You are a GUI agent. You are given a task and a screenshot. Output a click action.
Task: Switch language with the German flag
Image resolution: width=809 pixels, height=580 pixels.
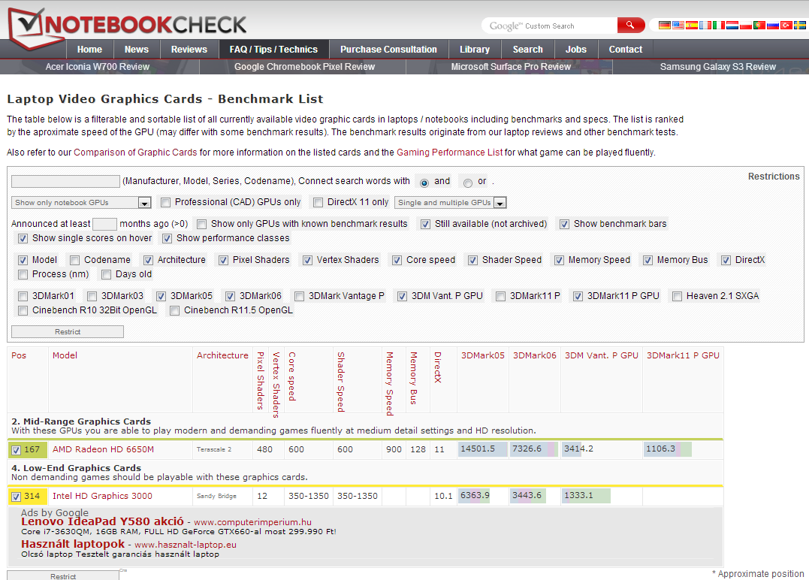[x=665, y=25]
